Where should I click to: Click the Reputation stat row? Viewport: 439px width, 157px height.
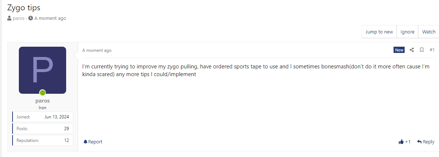coord(43,140)
